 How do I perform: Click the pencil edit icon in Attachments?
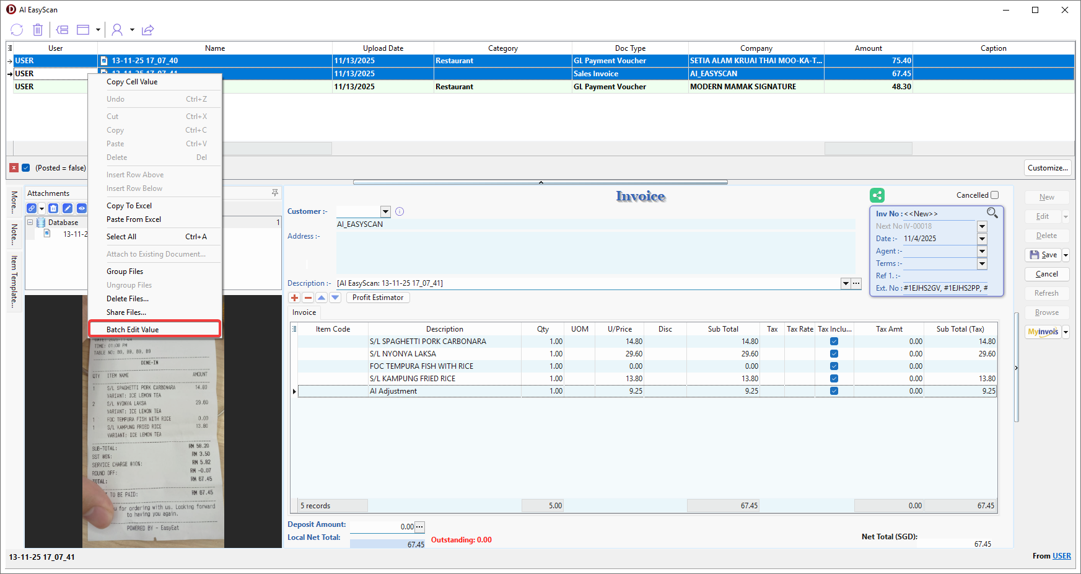(68, 208)
